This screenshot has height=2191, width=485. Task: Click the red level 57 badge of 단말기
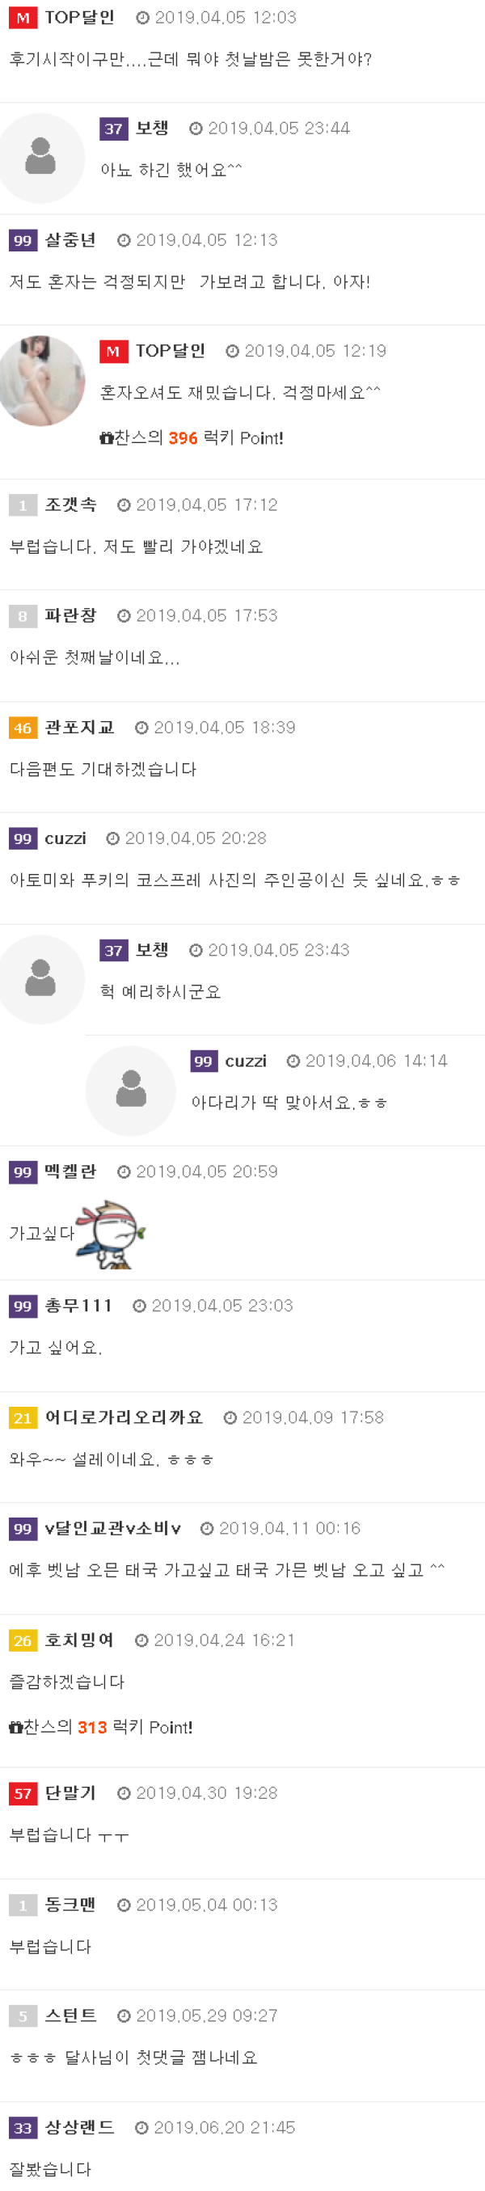click(x=23, y=1794)
